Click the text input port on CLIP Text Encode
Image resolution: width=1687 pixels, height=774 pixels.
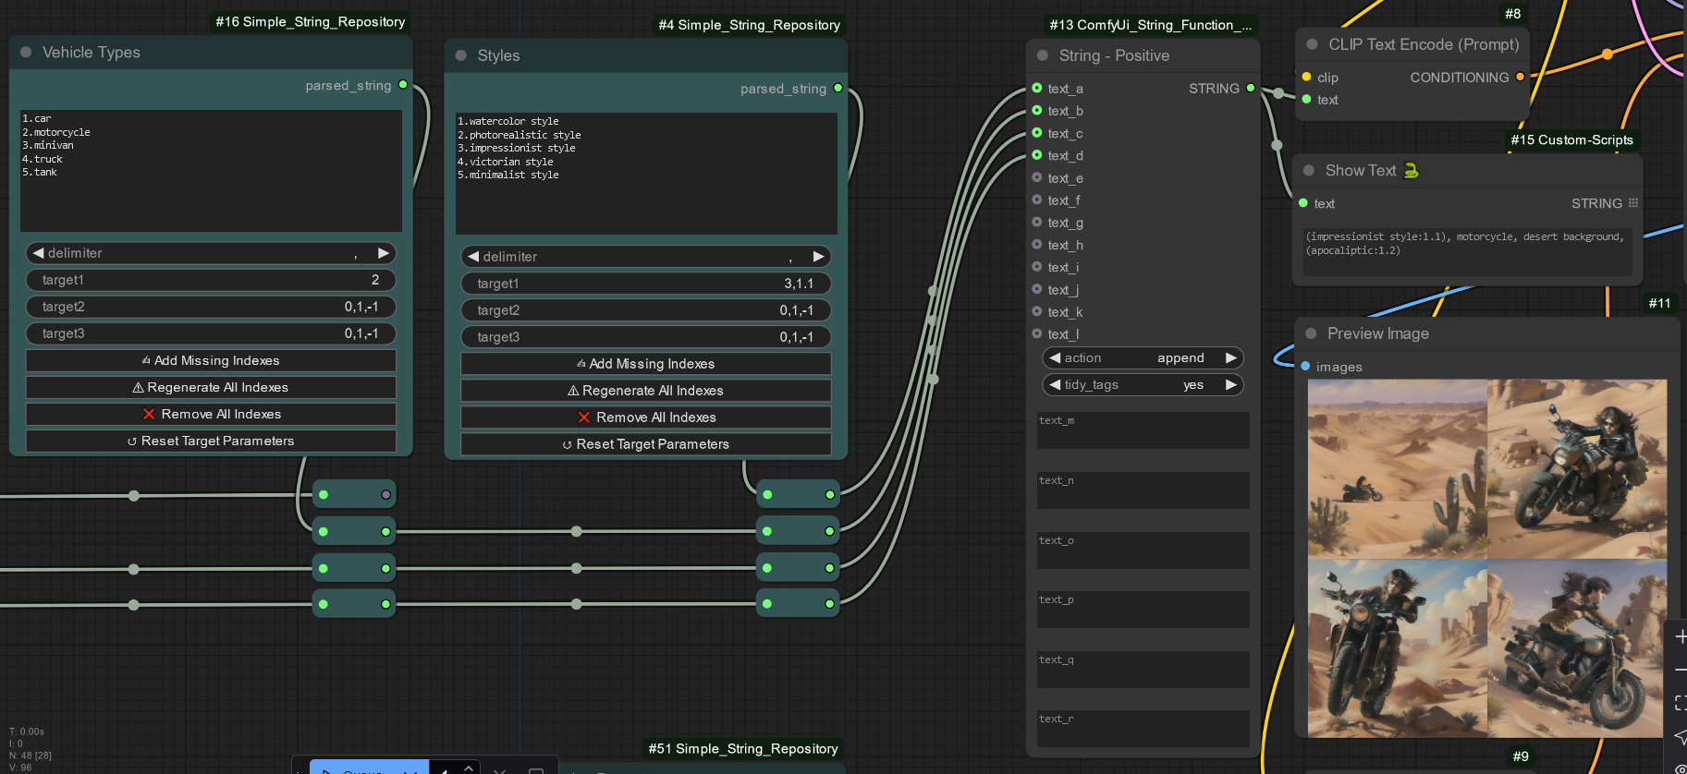point(1306,100)
